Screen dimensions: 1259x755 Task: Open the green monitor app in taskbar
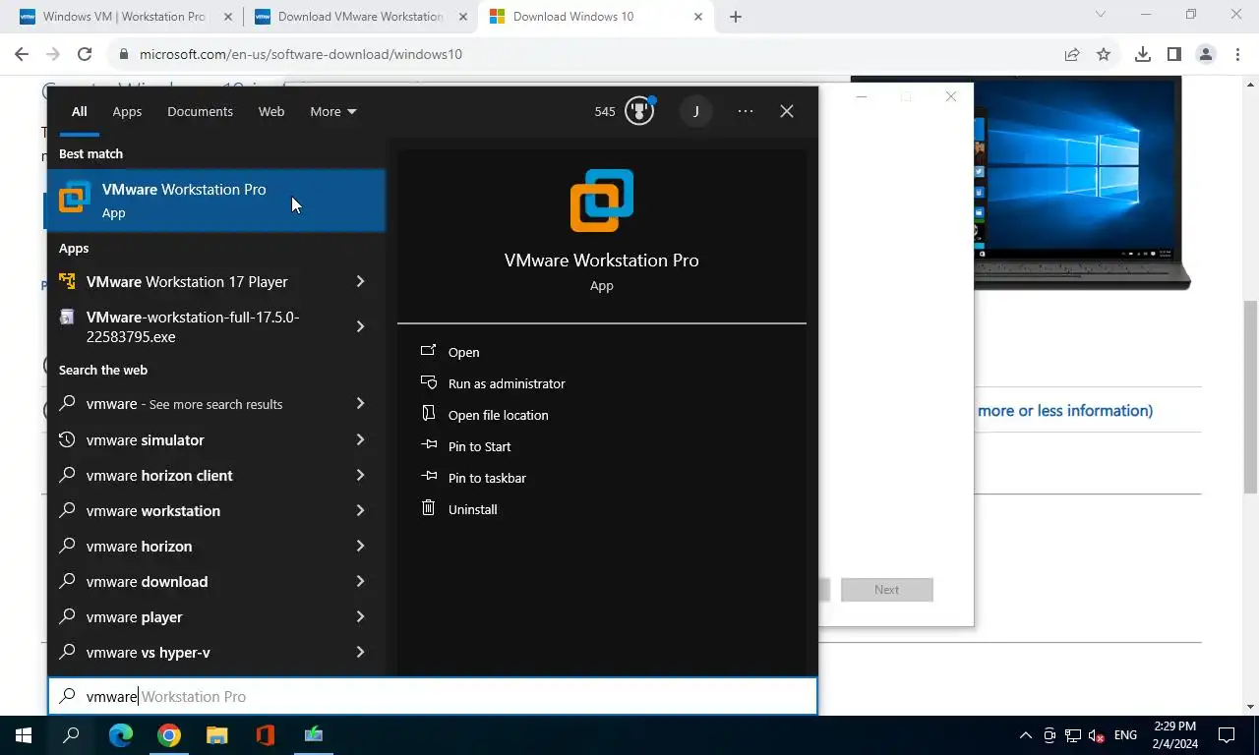(313, 735)
